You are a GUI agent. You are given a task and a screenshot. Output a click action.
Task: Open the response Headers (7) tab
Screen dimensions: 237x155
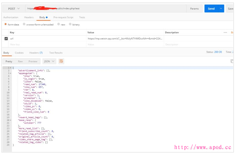(36, 53)
